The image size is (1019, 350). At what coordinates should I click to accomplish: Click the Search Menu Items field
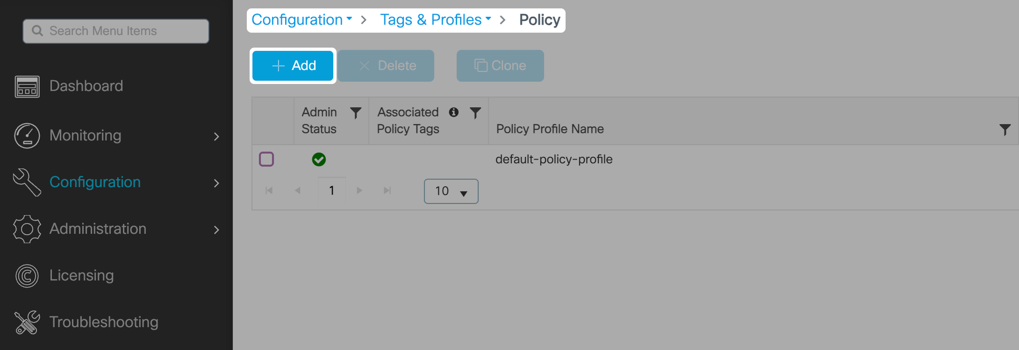[116, 31]
